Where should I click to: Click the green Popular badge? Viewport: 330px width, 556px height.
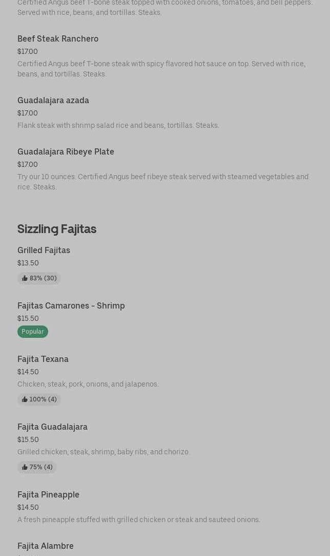(33, 332)
